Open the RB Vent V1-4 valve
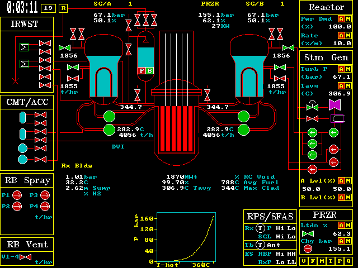Image resolution: width=358 pixels, height=268 pixels. pos(25,257)
